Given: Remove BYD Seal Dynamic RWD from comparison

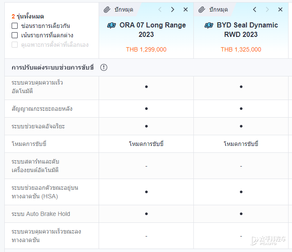Looking at the screenshot, I should (280, 9).
